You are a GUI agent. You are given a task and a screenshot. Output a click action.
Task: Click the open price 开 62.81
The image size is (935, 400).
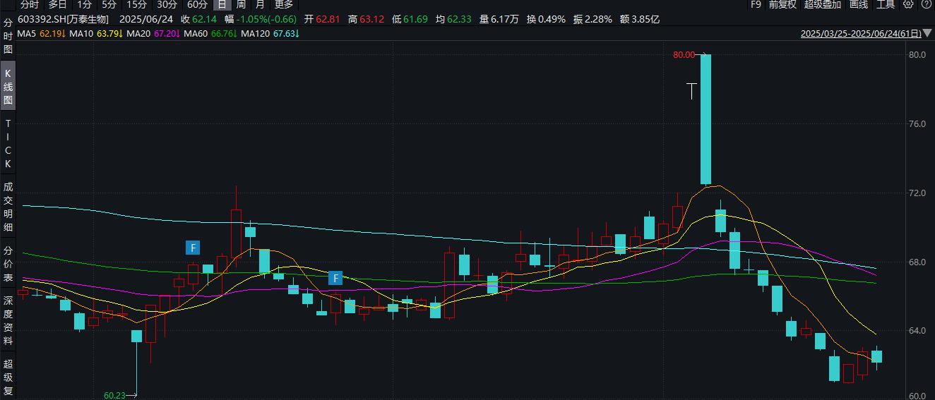point(323,19)
